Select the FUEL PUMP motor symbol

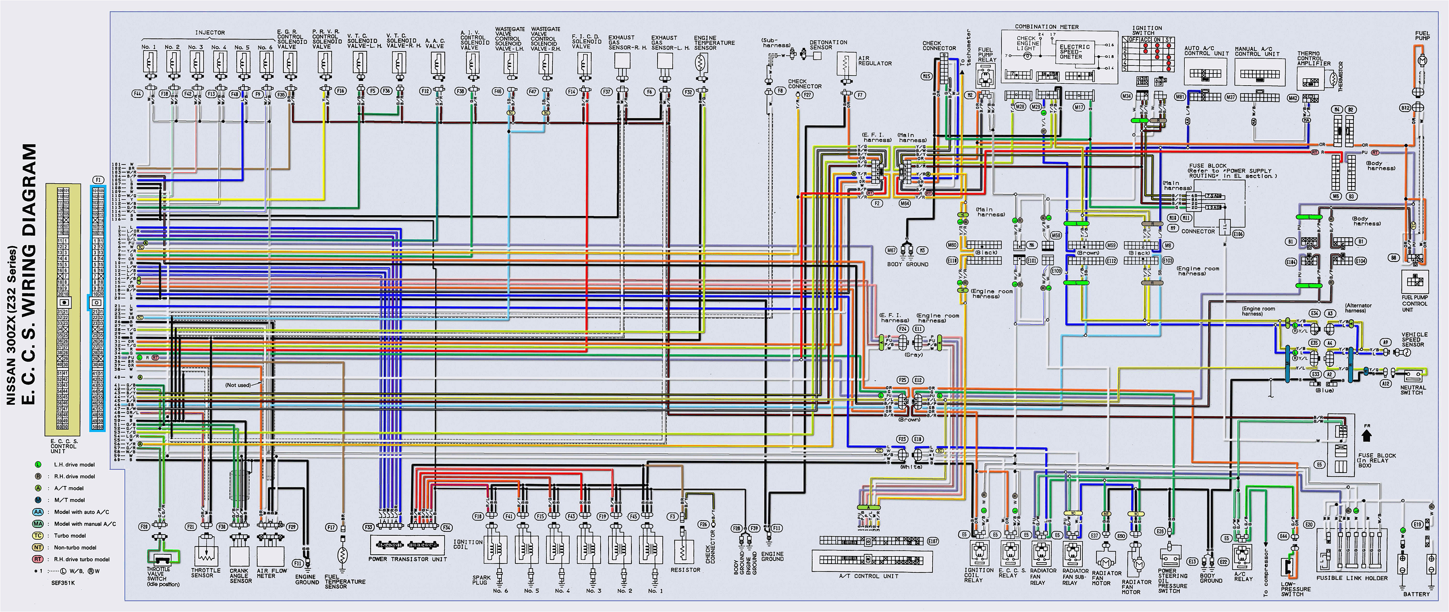coord(1423,61)
